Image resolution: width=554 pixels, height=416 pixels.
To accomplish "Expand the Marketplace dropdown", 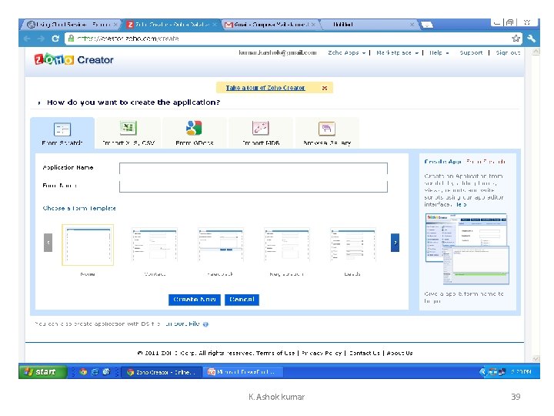I will 398,52.
